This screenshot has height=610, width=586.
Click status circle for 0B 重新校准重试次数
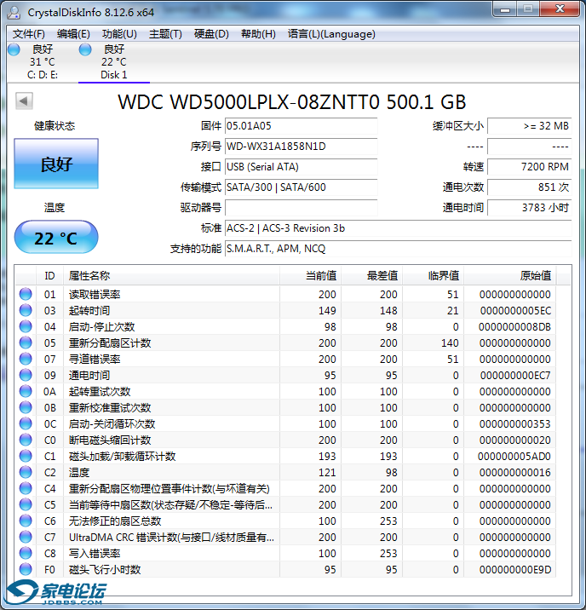click(26, 407)
